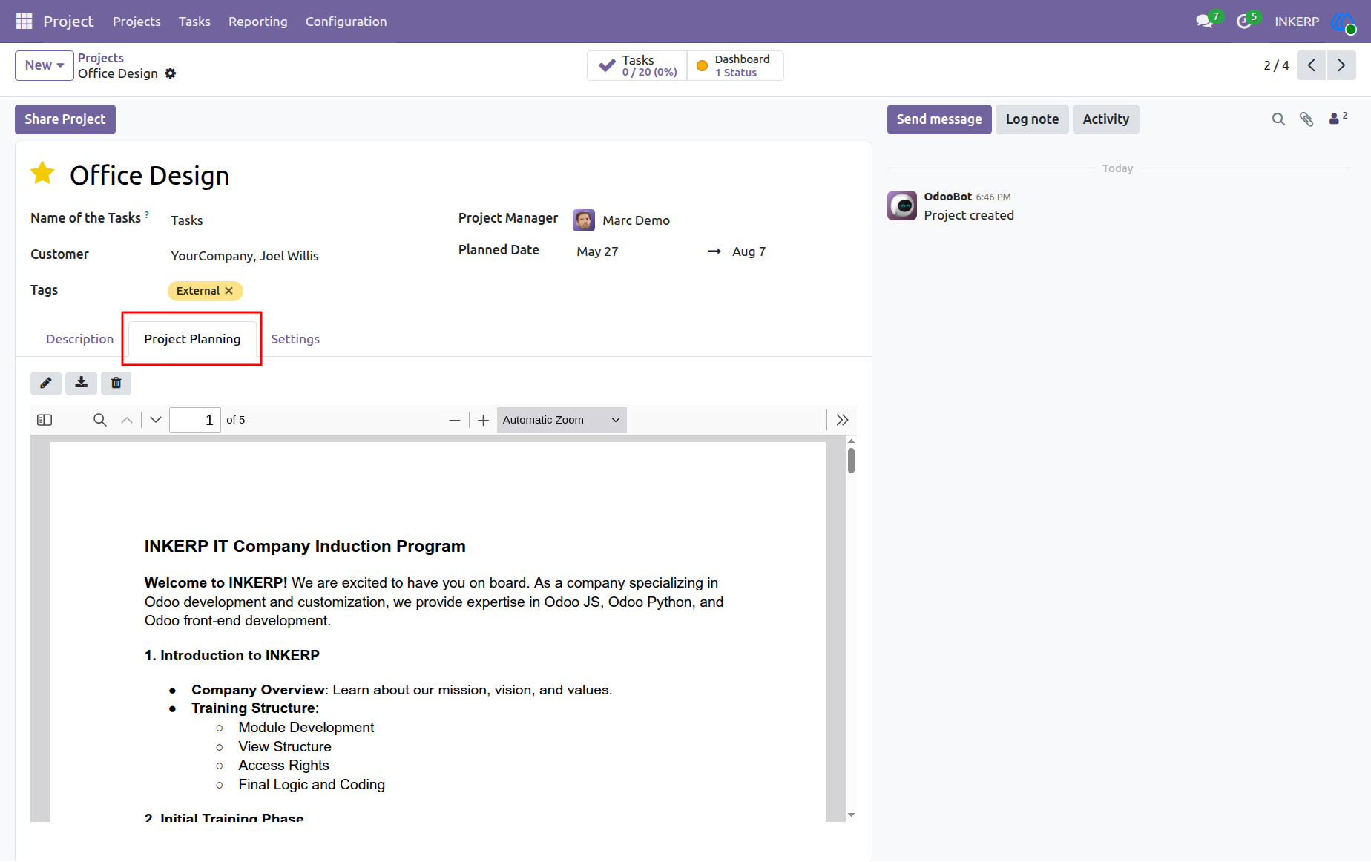Open the PDF viewer tools menu
This screenshot has width=1371, height=862.
(842, 420)
